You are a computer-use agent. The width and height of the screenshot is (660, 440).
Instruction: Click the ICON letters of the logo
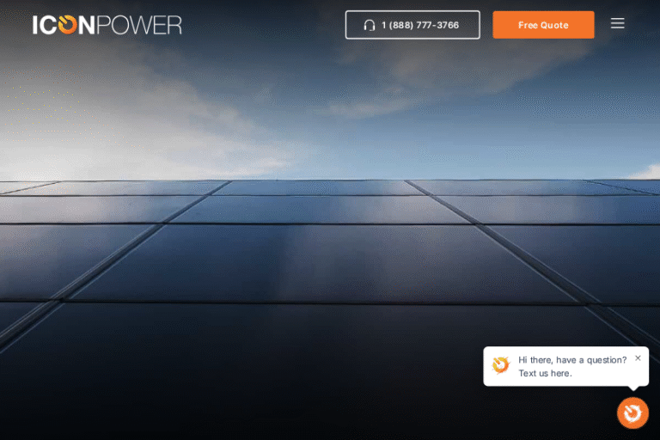click(x=64, y=25)
